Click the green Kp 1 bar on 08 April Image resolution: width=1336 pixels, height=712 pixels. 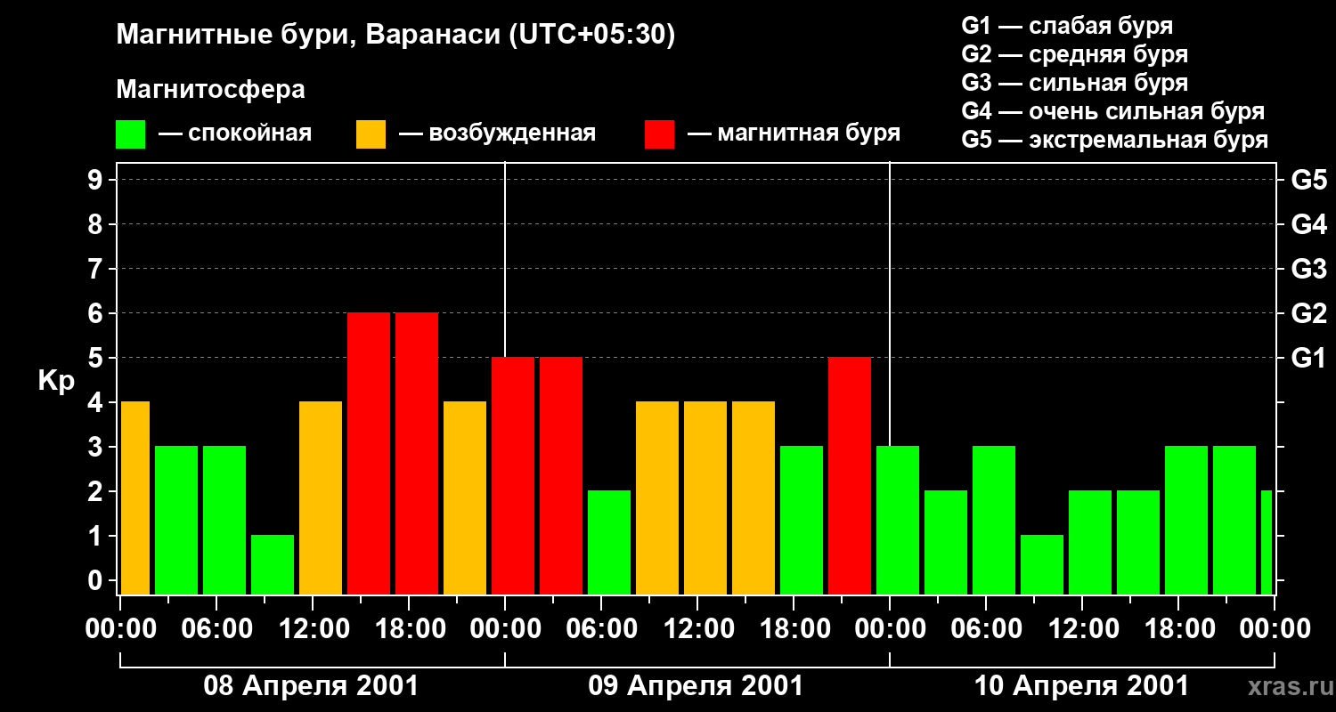(273, 564)
